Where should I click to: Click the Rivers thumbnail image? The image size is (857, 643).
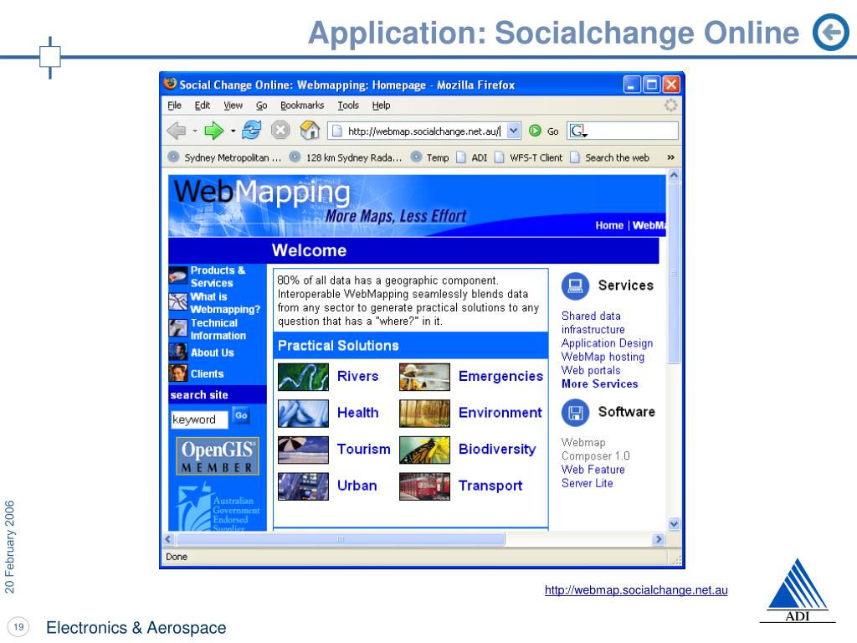(303, 377)
